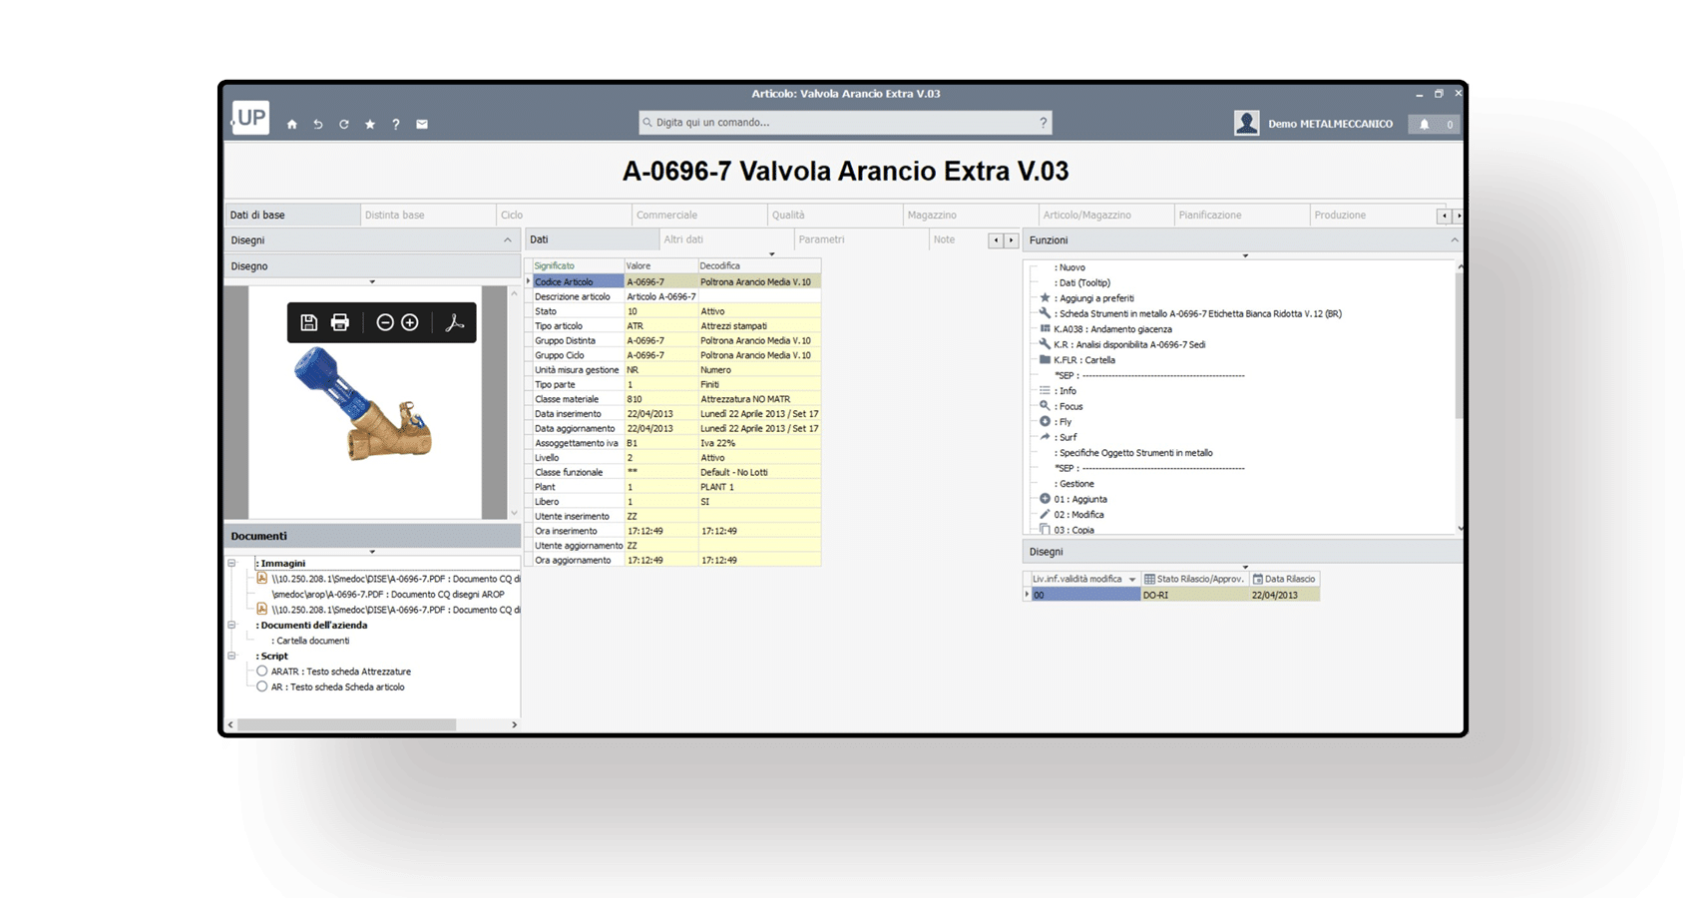Open the mail envelope icon
1703x898 pixels.
[x=422, y=125]
